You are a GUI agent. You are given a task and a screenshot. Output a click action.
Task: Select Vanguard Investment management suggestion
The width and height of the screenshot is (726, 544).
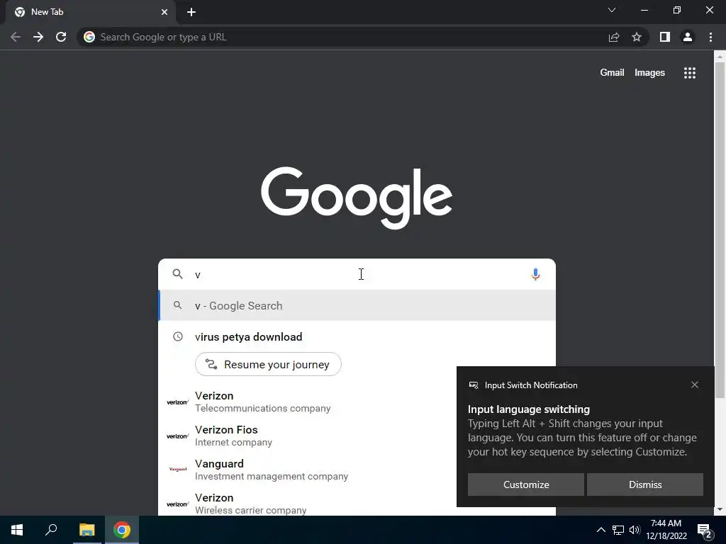coord(308,470)
